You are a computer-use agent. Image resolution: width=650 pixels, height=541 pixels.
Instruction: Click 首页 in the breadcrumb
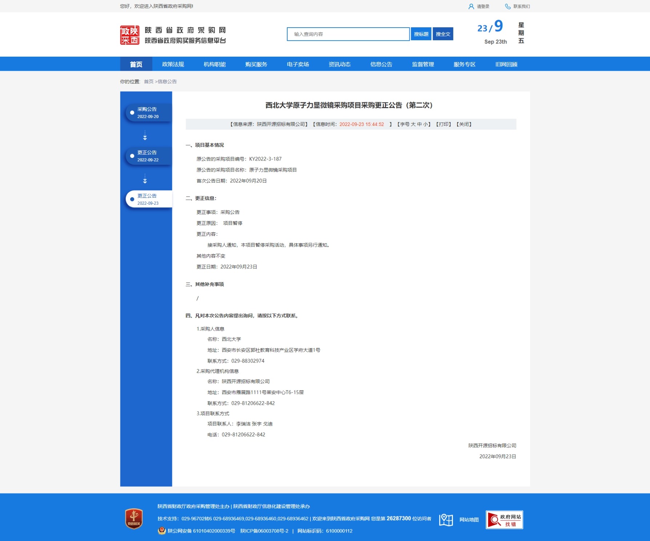[x=149, y=82]
